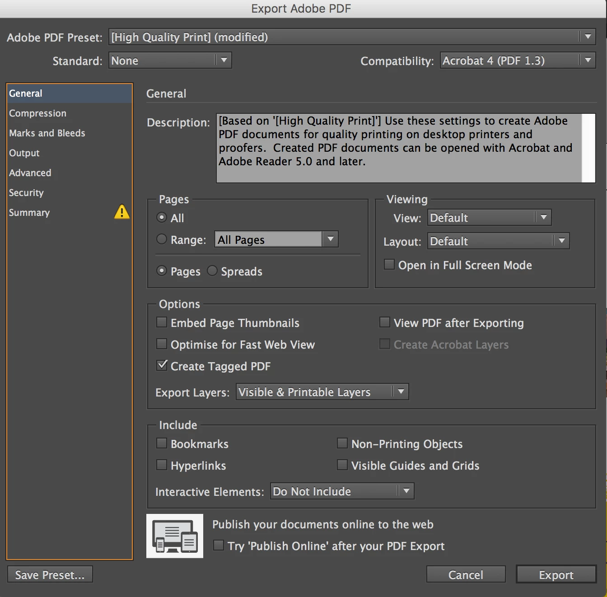607x597 pixels.
Task: Enable Try 'Publish Online' after export
Action: [219, 545]
